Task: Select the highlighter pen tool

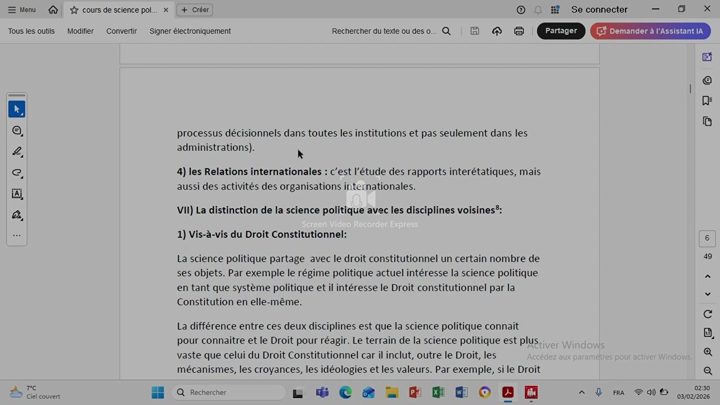Action: coord(17,151)
